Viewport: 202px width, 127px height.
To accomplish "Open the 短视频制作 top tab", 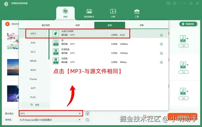I will pos(89,13).
